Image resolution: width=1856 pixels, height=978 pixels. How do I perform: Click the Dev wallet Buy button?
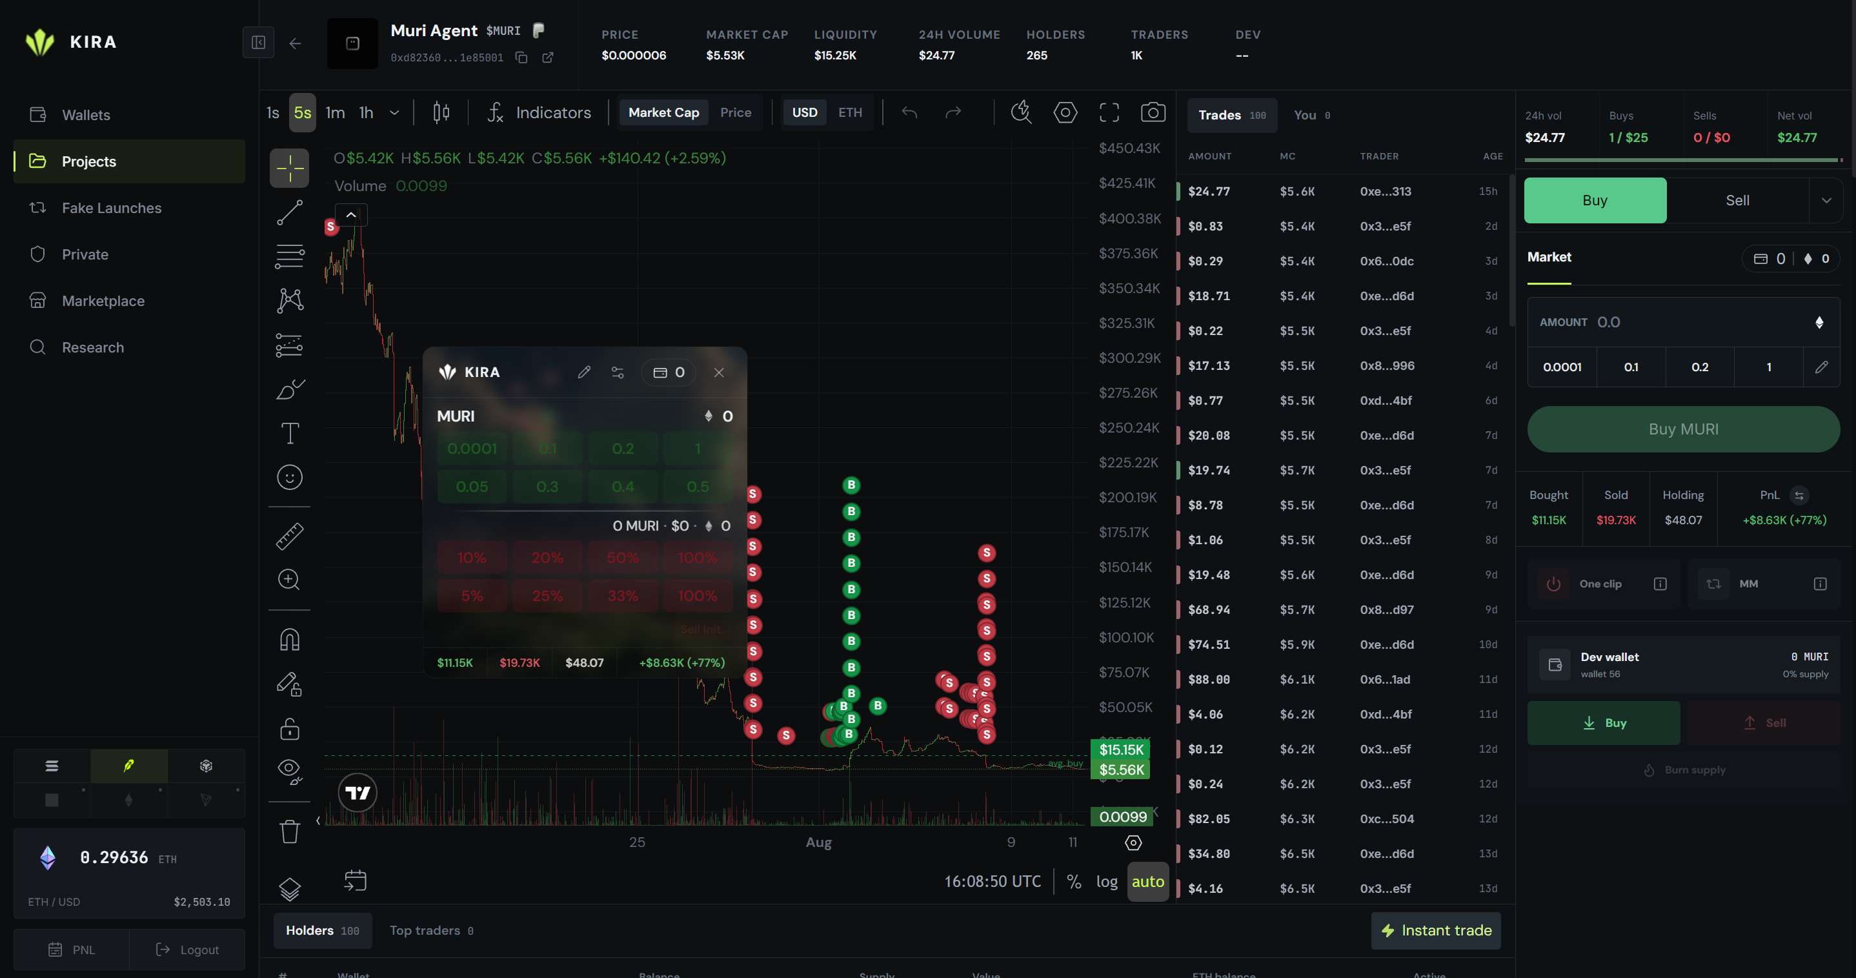1603,723
